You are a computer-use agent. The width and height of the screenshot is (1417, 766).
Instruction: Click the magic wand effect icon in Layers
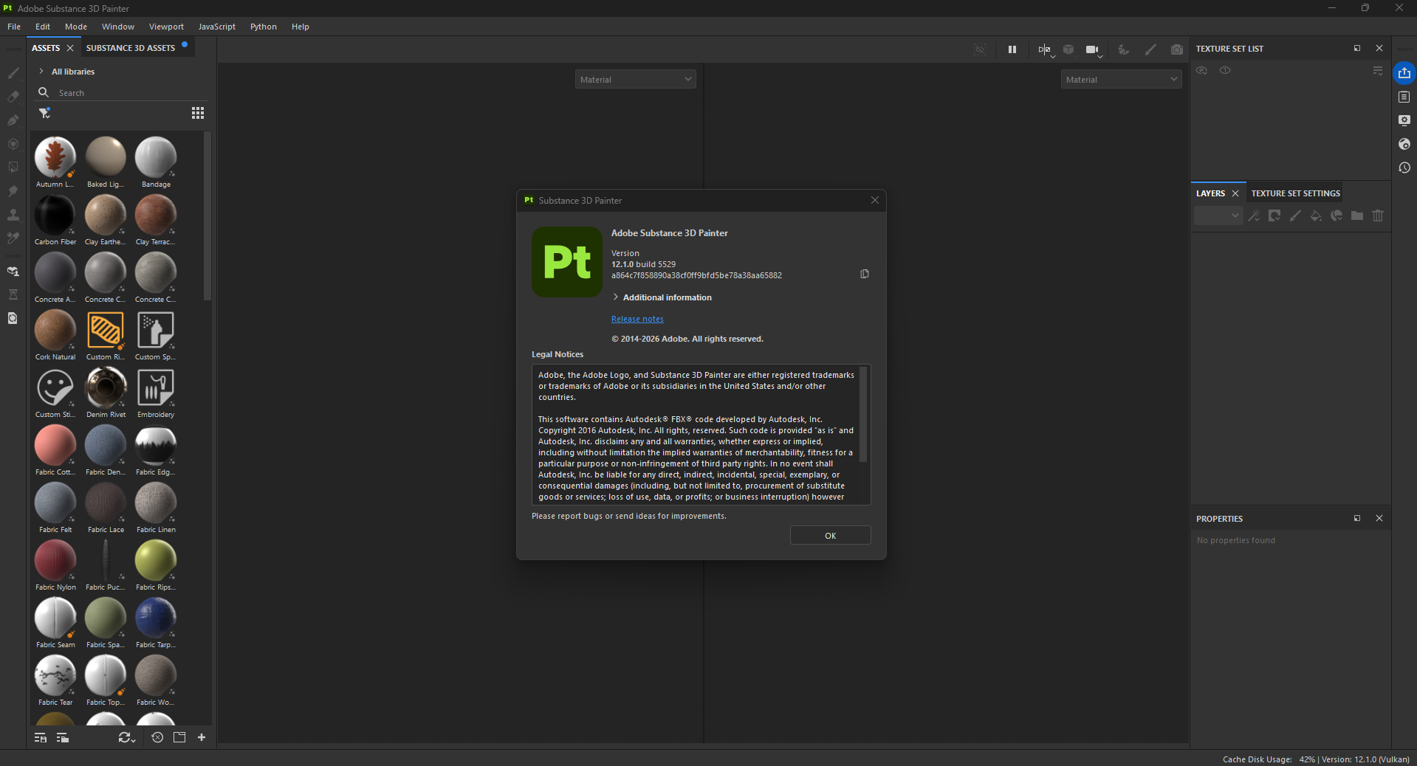tap(1254, 215)
